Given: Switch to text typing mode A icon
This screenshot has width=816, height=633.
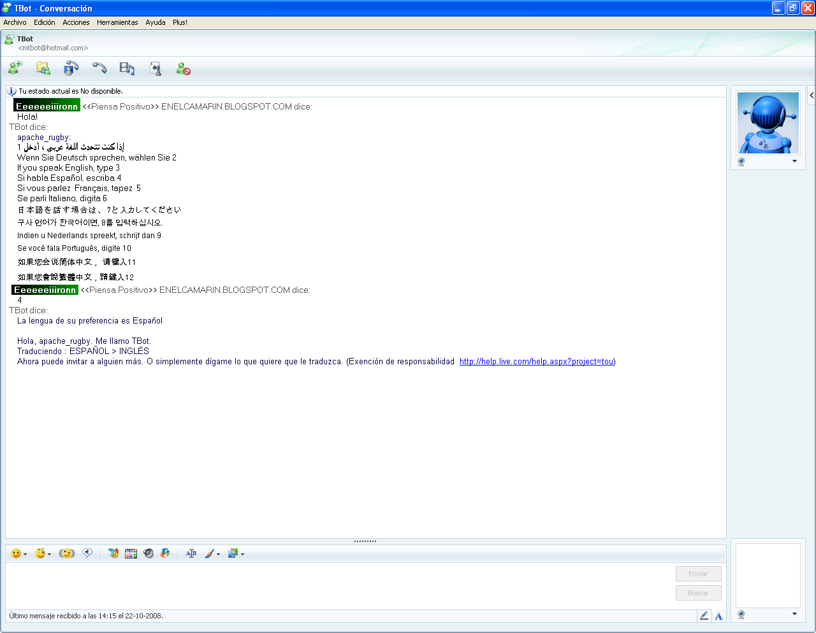Looking at the screenshot, I should tap(718, 616).
